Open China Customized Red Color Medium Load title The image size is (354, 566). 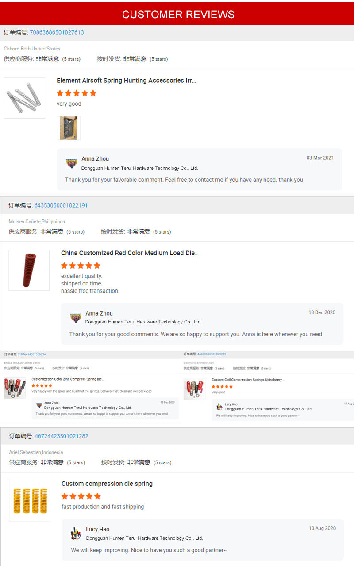click(x=130, y=253)
